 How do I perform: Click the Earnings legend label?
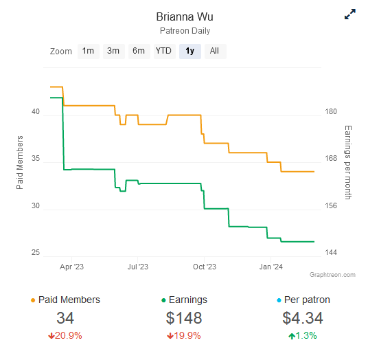pos(188,300)
